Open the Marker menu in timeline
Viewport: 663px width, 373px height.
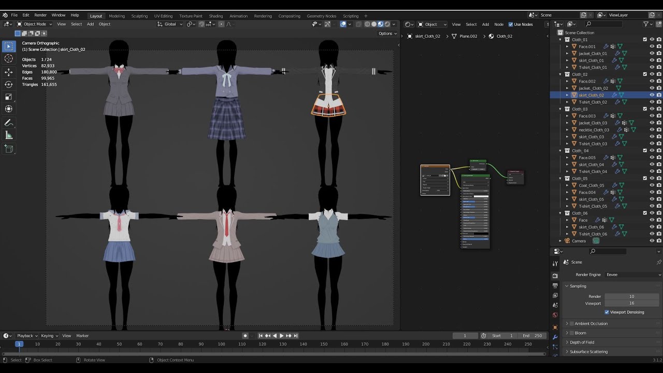pos(82,336)
